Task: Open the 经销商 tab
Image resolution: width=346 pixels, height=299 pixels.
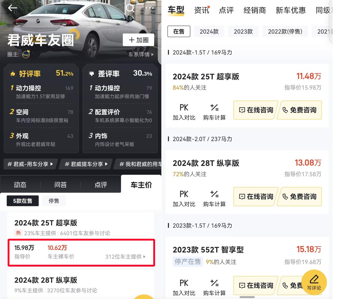Action: (255, 10)
